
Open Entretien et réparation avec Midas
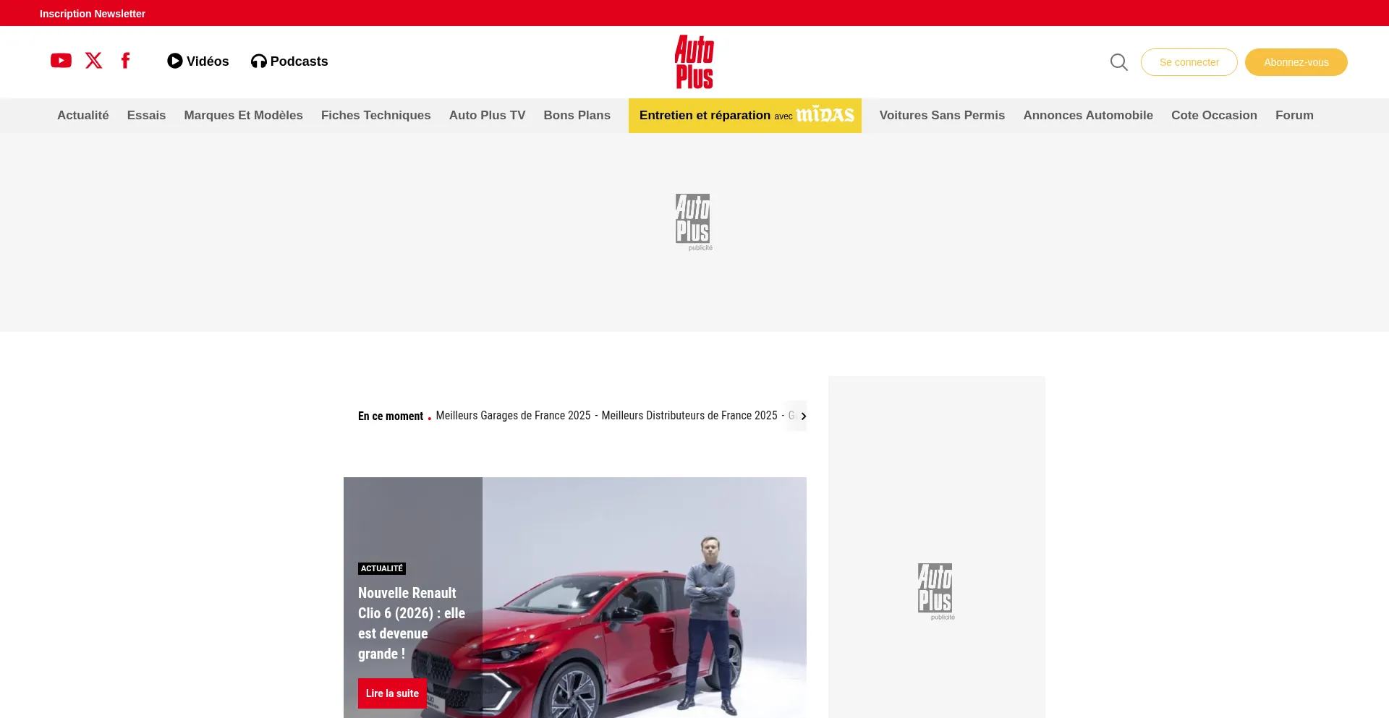[744, 116]
